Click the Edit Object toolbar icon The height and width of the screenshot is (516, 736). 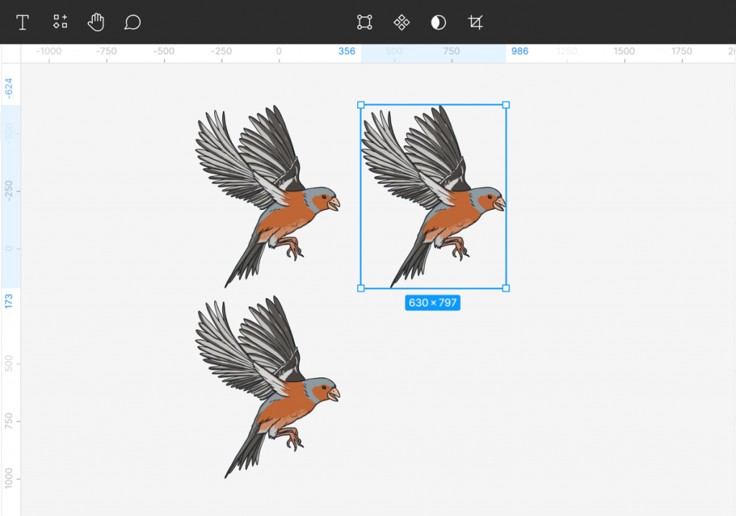[x=364, y=22]
